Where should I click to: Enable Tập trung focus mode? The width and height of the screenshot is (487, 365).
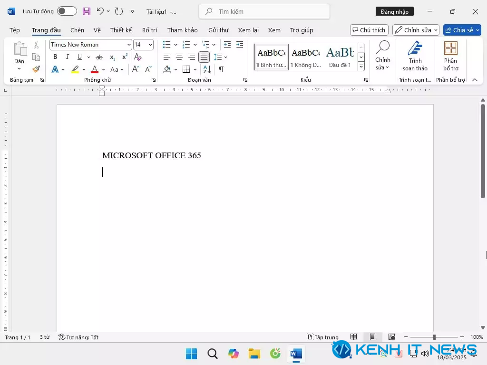[322, 337]
